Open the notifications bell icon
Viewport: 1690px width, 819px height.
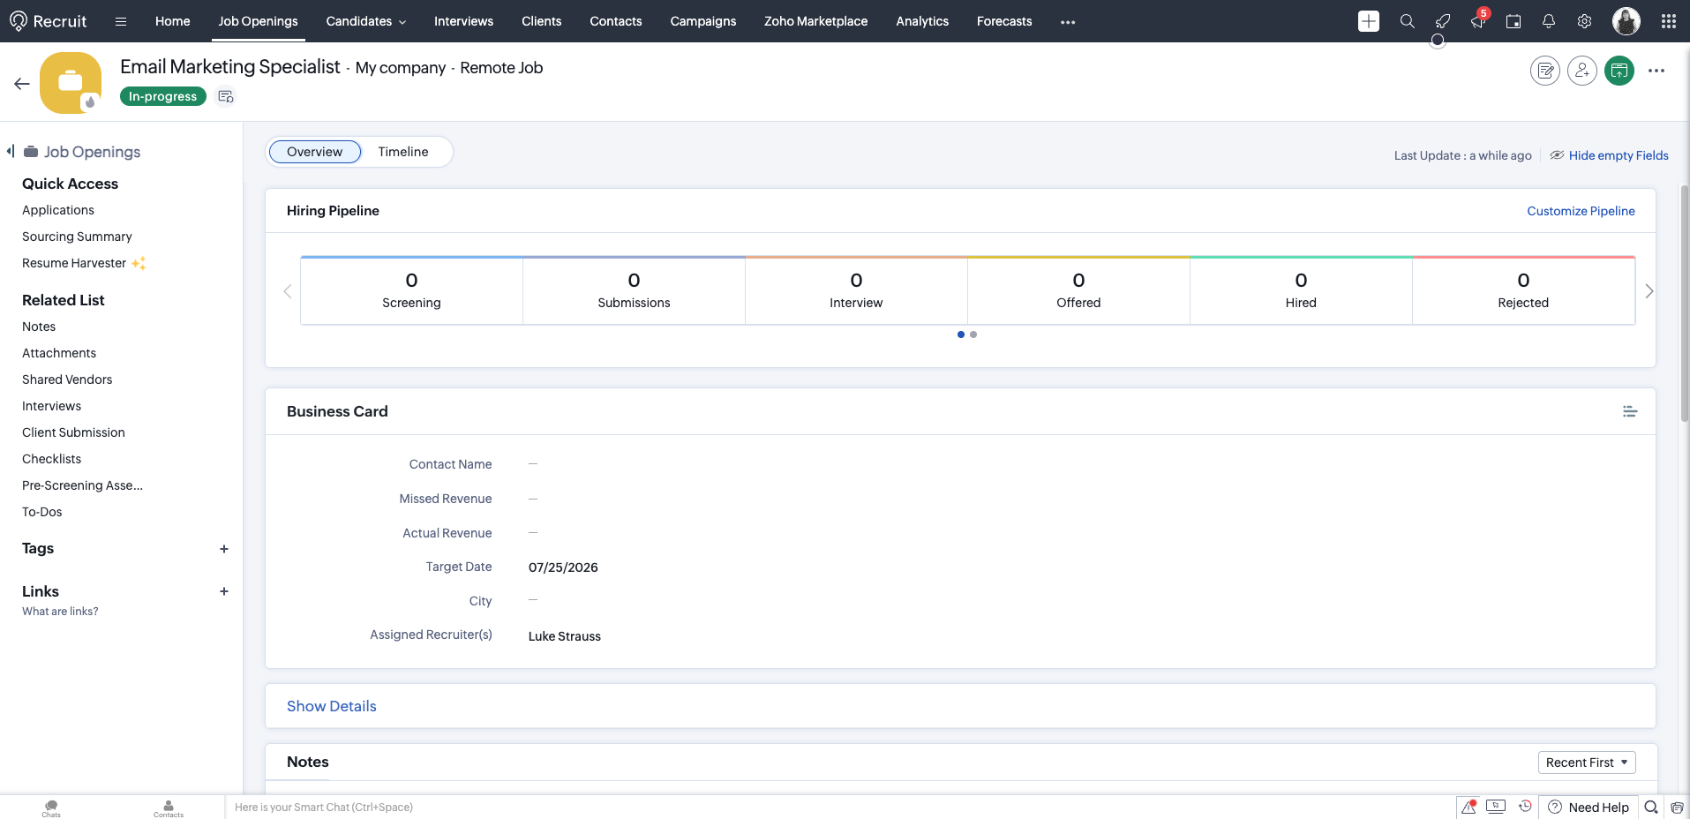tap(1549, 21)
